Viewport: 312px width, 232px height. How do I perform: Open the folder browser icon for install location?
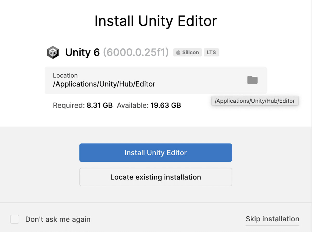(x=252, y=80)
